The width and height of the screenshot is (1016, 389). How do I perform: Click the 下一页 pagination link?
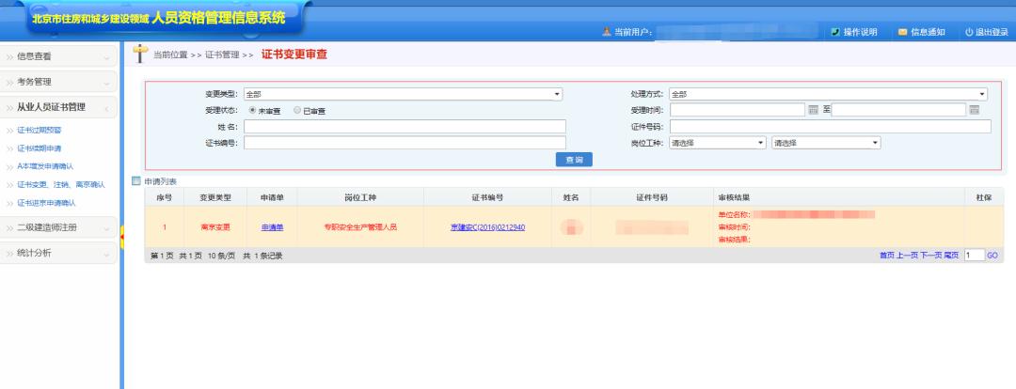pos(930,255)
